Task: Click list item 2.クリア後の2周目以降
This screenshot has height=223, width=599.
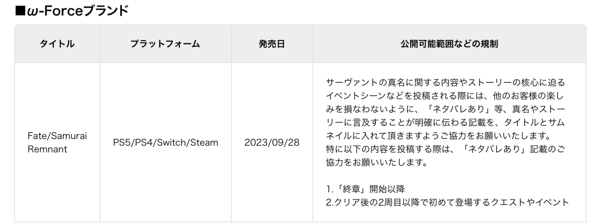Action: pyautogui.click(x=447, y=202)
